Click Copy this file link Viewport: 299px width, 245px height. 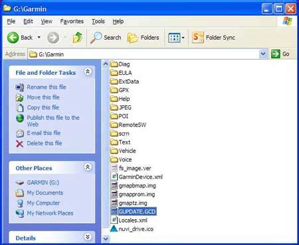[x=43, y=107]
